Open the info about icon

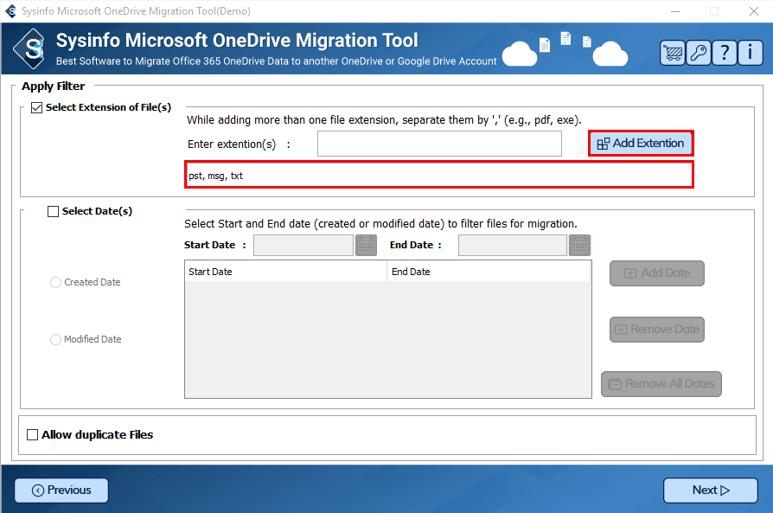pyautogui.click(x=751, y=53)
